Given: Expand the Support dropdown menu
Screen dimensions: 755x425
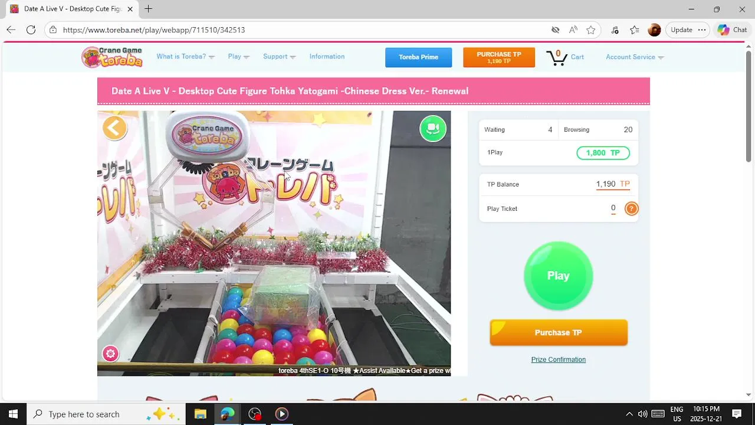Looking at the screenshot, I should [x=279, y=57].
